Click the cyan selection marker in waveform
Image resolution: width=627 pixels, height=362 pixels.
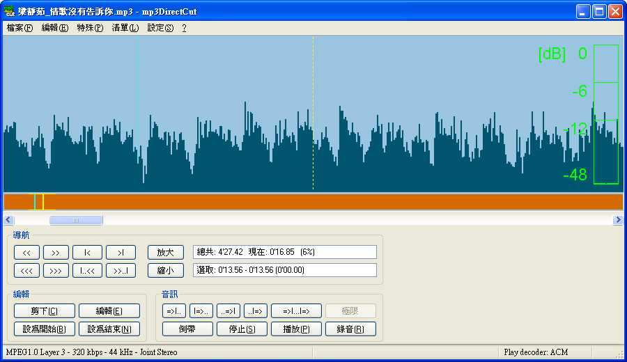tap(138, 100)
